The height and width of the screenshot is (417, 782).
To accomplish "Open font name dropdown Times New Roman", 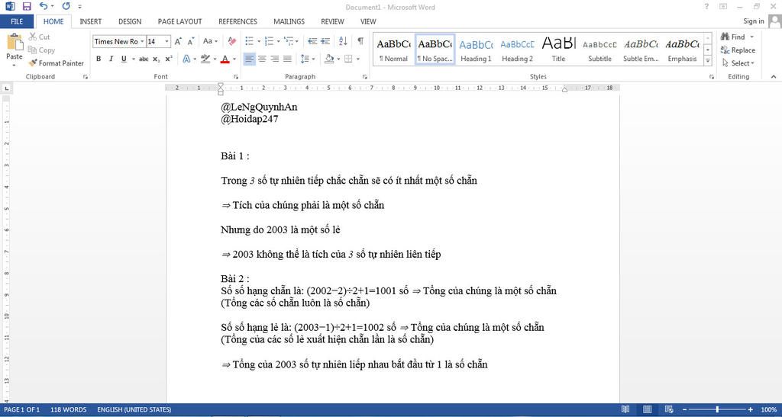I will click(142, 41).
